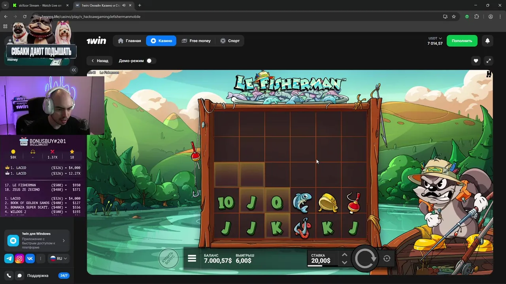Open the 1win для Windows app banner

click(37, 241)
